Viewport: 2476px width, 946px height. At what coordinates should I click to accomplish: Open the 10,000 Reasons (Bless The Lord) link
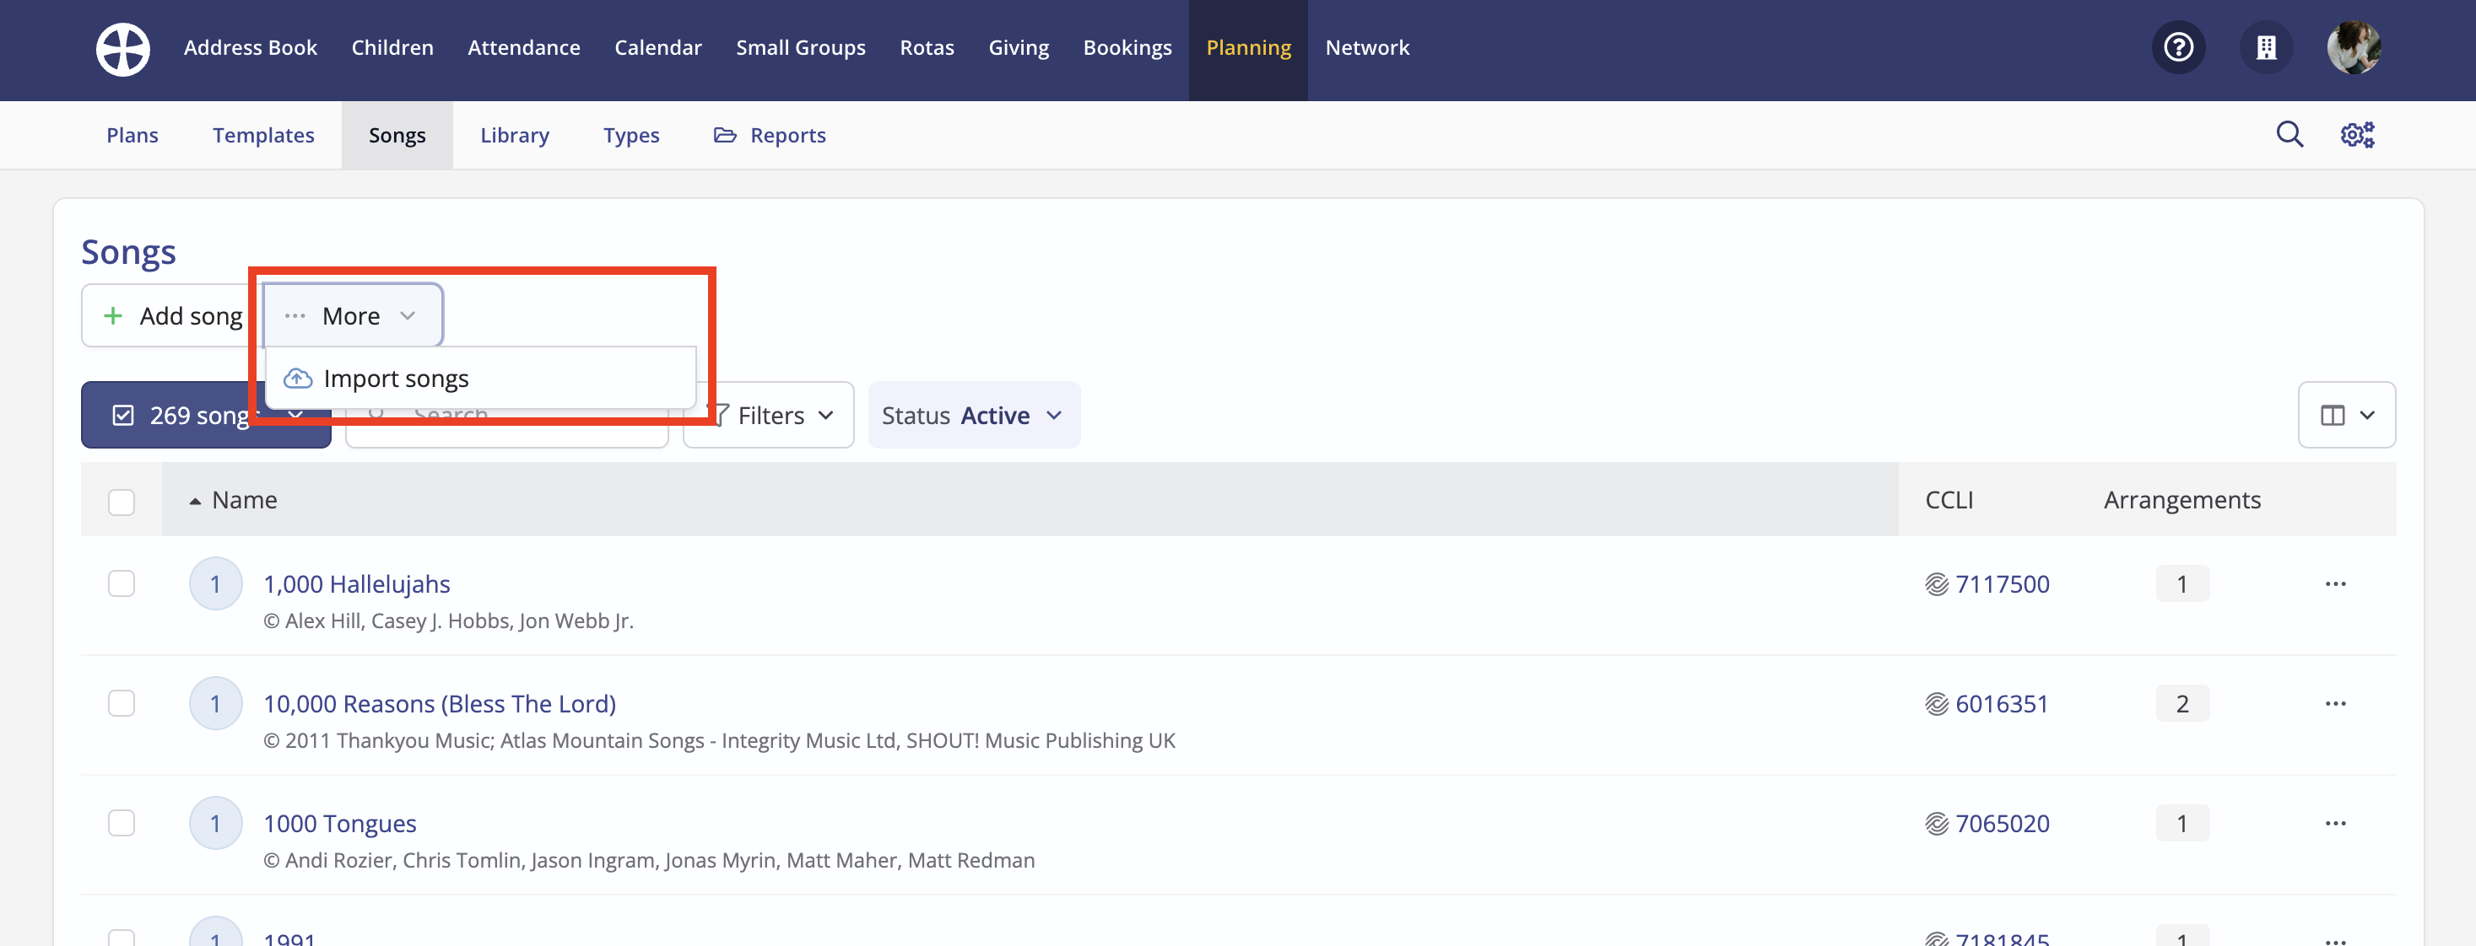tap(440, 704)
